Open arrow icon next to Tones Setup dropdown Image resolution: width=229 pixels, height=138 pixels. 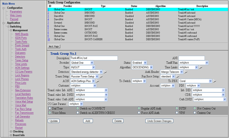101,76
